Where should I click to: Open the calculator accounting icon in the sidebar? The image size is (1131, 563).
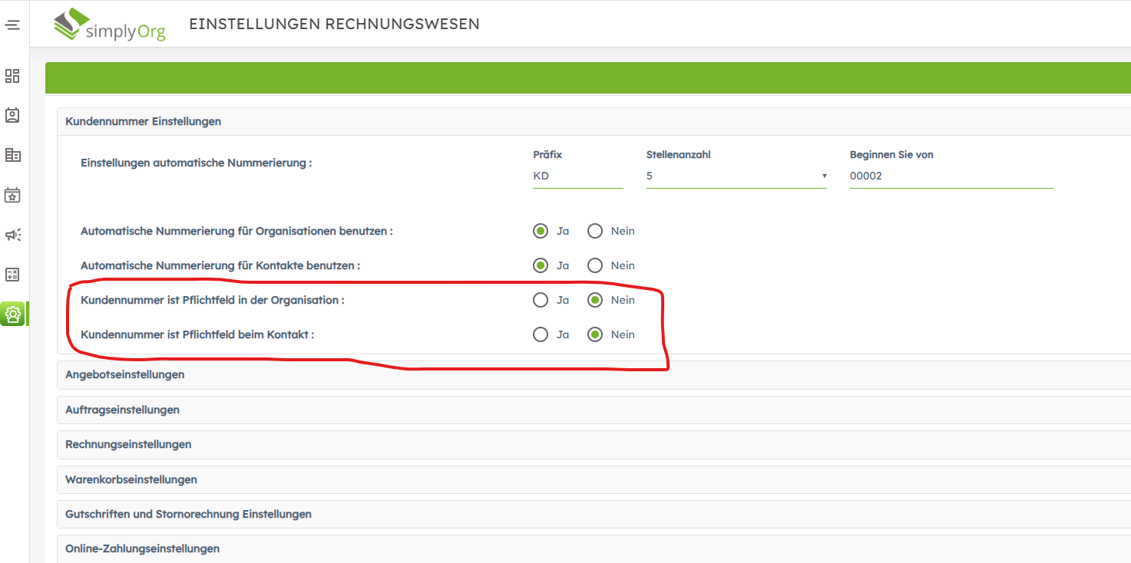pos(12,275)
